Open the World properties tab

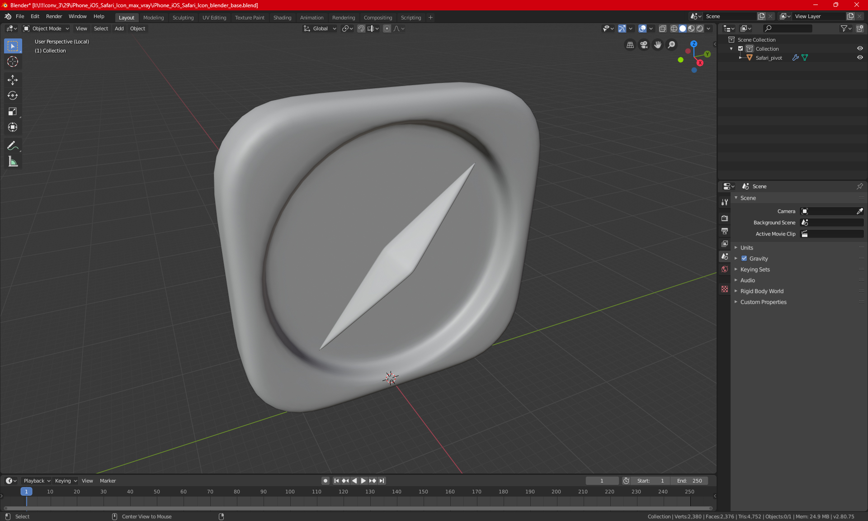(725, 269)
